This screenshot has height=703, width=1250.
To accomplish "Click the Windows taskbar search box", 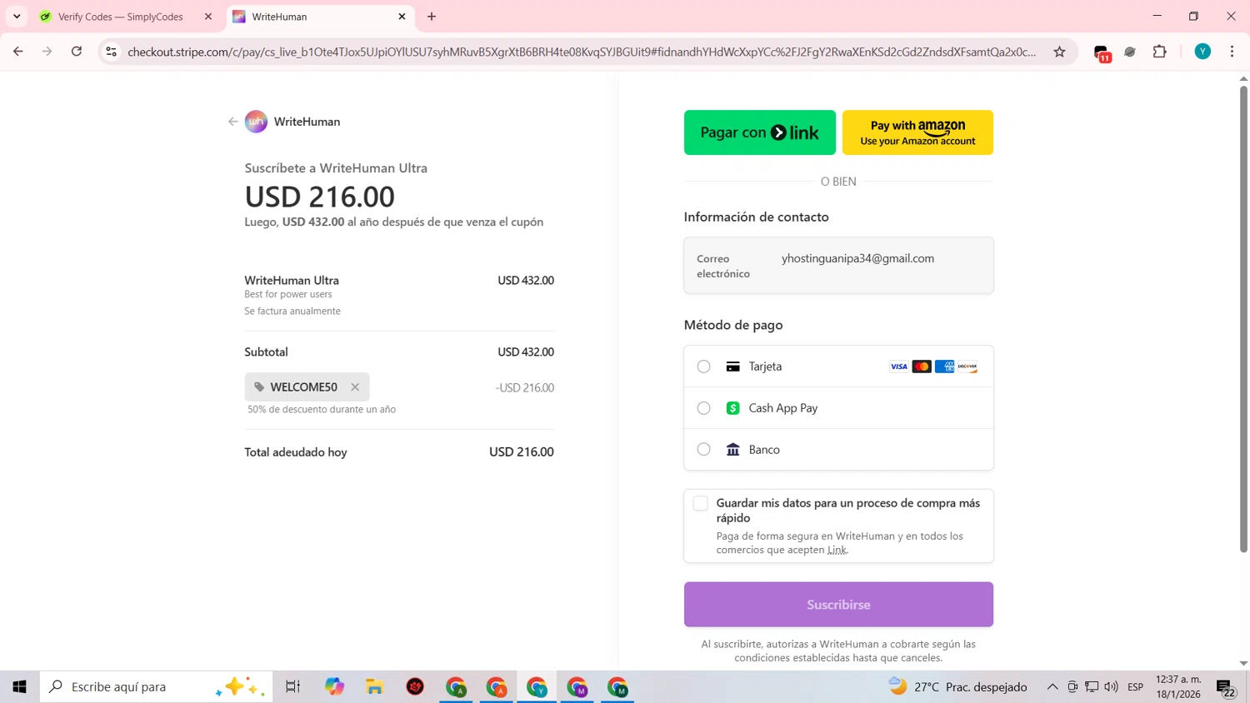I will click(x=157, y=687).
